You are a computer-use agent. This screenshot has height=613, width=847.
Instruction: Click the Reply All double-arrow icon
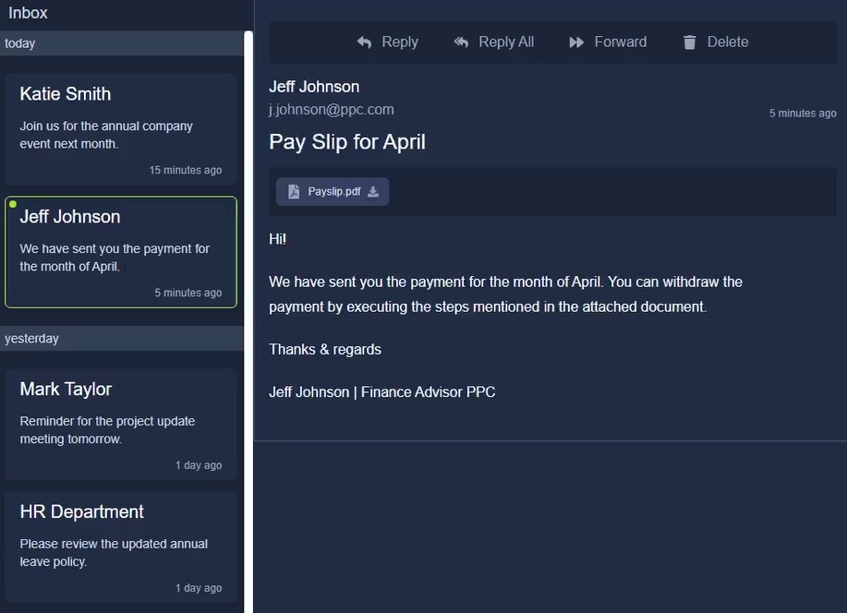(461, 42)
